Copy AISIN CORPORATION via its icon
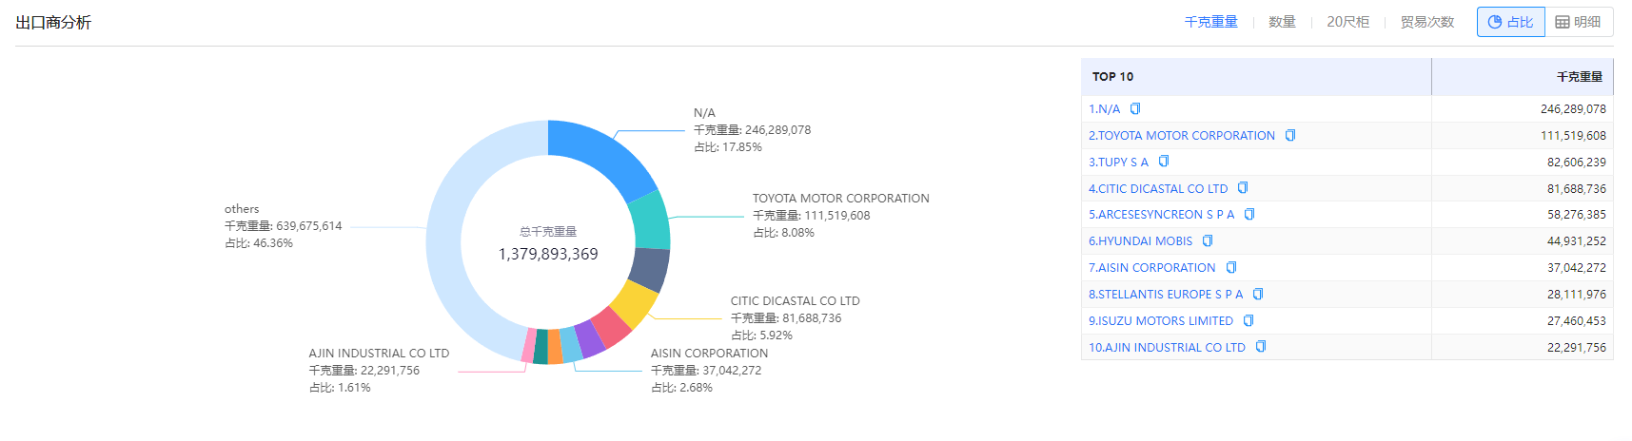This screenshot has width=1632, height=441. click(1231, 268)
